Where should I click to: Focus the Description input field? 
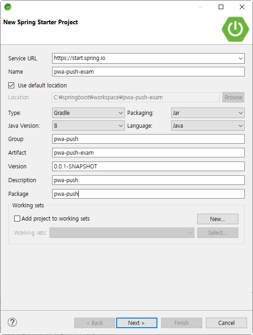(148, 180)
